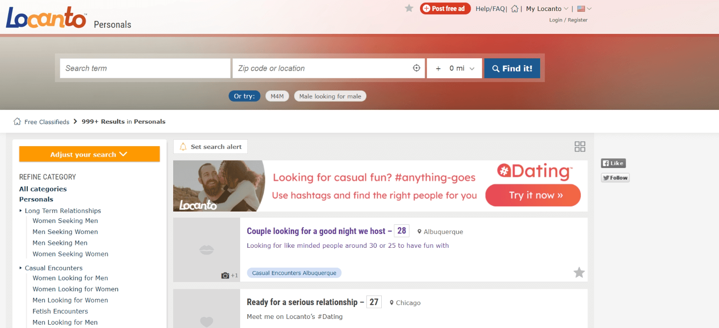Screen dimensions: 719x328
Task: Open Women Looking for Women category
Action: click(76, 289)
